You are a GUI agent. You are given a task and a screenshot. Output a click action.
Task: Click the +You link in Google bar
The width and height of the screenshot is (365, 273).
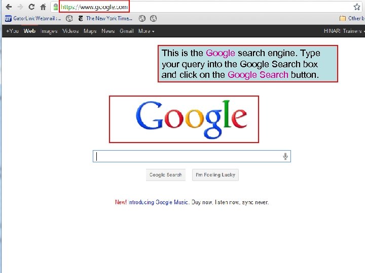click(12, 31)
